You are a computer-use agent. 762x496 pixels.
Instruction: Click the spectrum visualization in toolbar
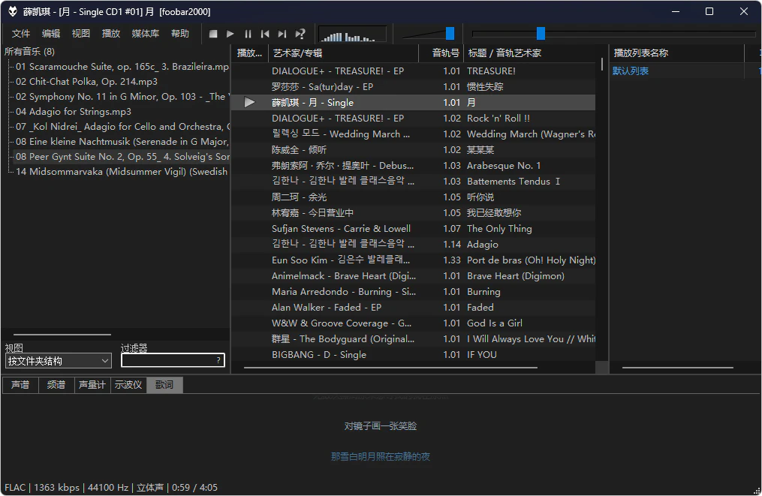point(352,34)
